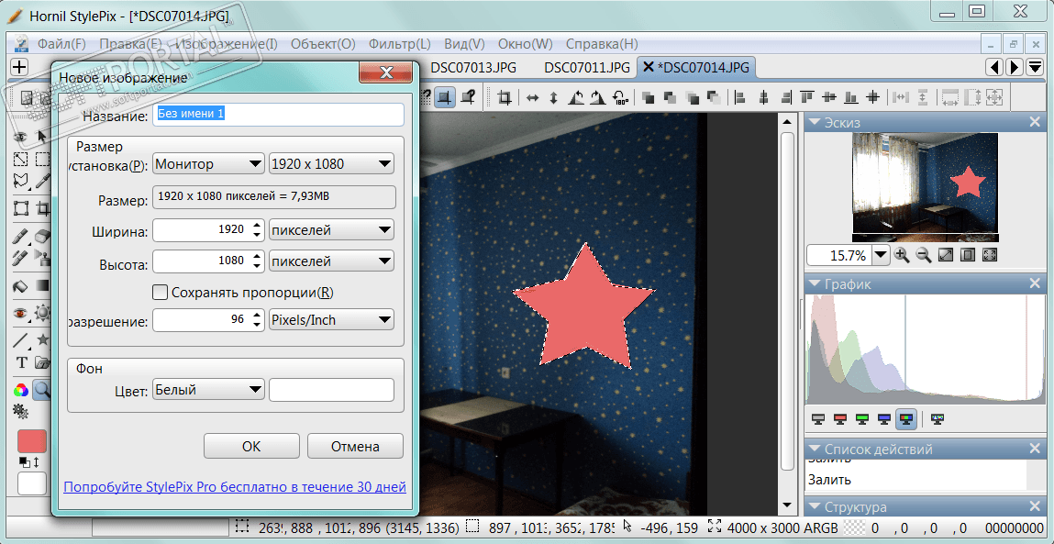Viewport: 1054px width, 544px height.
Task: Open the Справка(H) menu
Action: [x=602, y=44]
